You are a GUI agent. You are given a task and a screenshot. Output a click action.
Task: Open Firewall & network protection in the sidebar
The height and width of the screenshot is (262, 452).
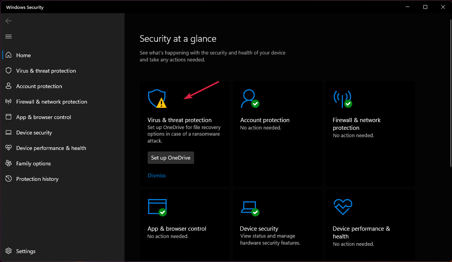click(51, 101)
